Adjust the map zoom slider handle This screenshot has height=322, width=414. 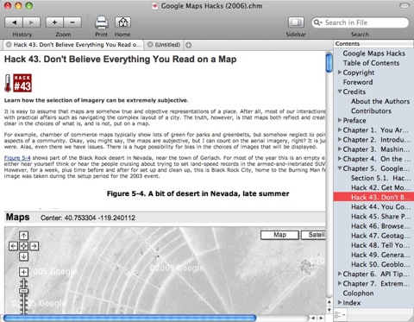coord(23,291)
